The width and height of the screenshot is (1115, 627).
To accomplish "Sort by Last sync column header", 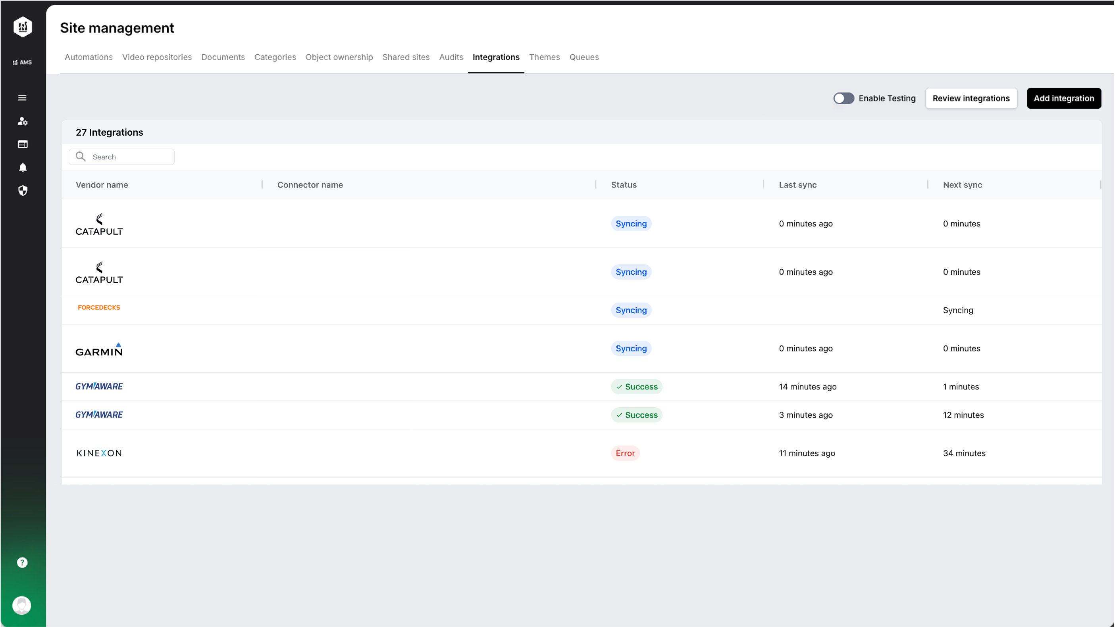I will (x=798, y=185).
